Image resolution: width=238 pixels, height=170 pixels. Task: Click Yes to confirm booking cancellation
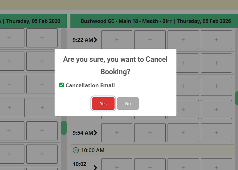(x=103, y=103)
